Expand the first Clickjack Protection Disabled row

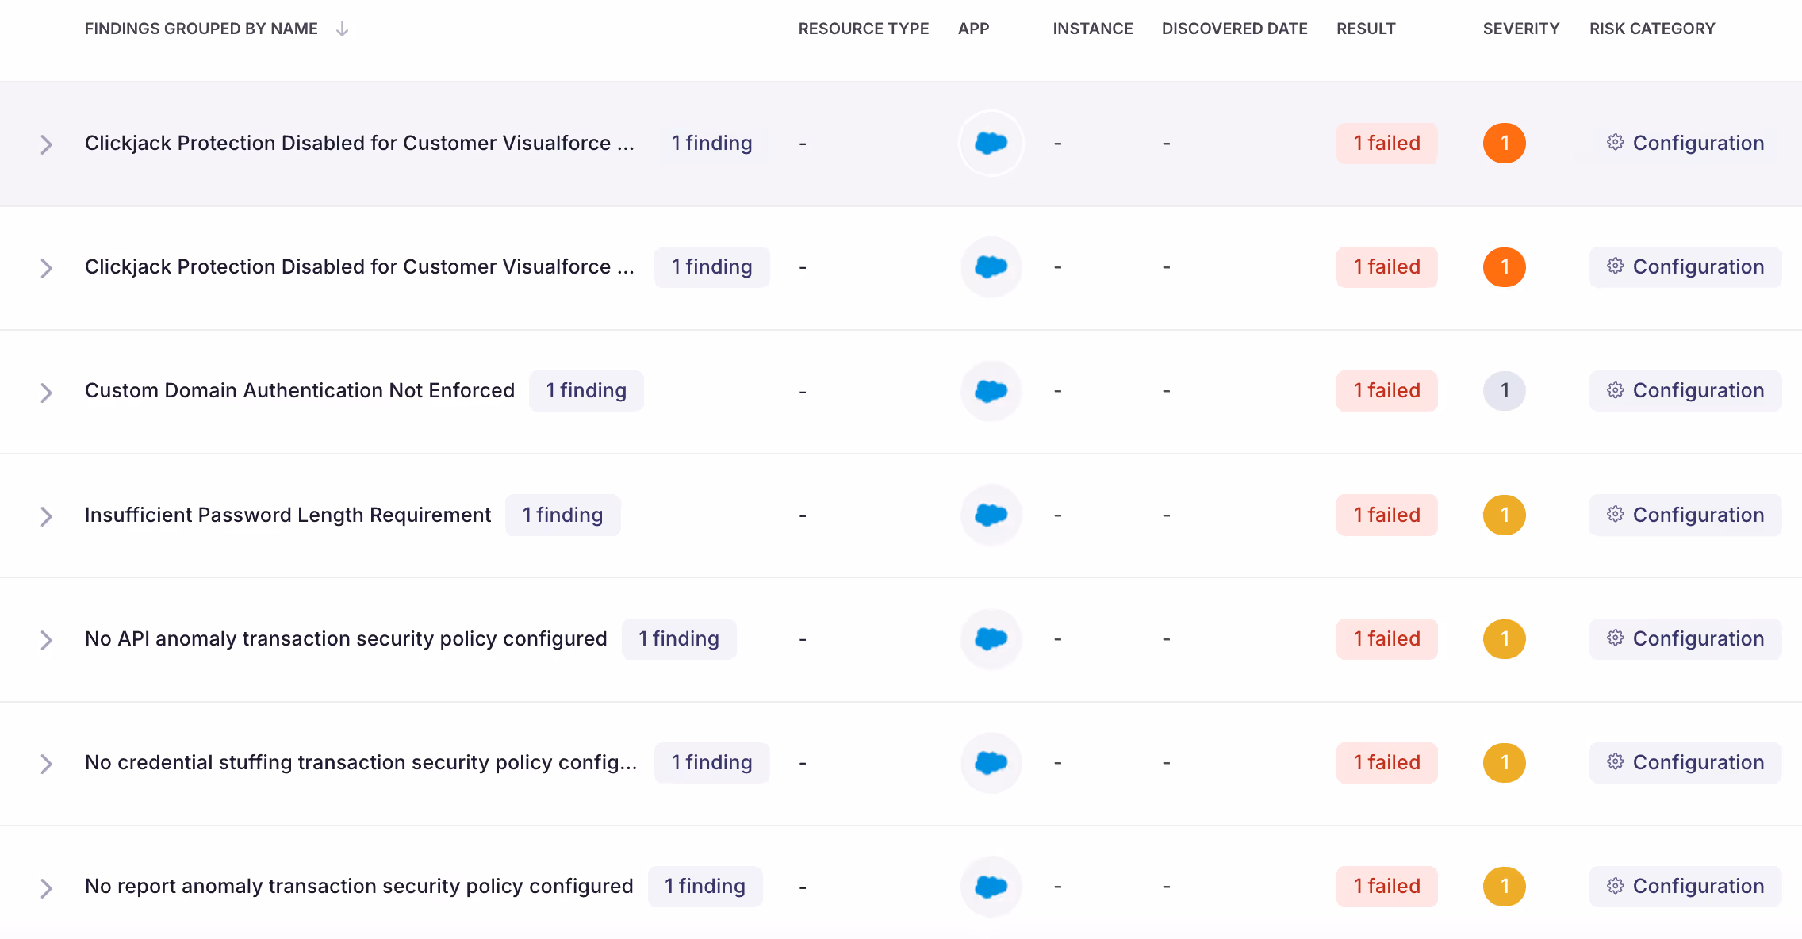pos(46,144)
